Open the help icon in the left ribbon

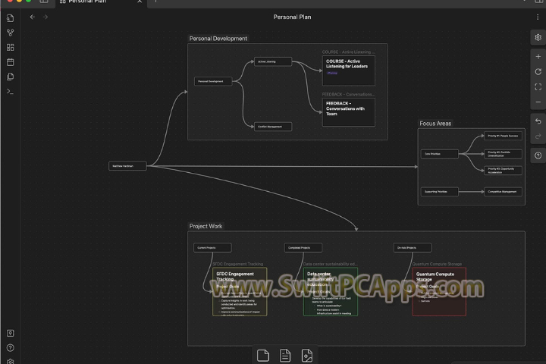click(10, 347)
